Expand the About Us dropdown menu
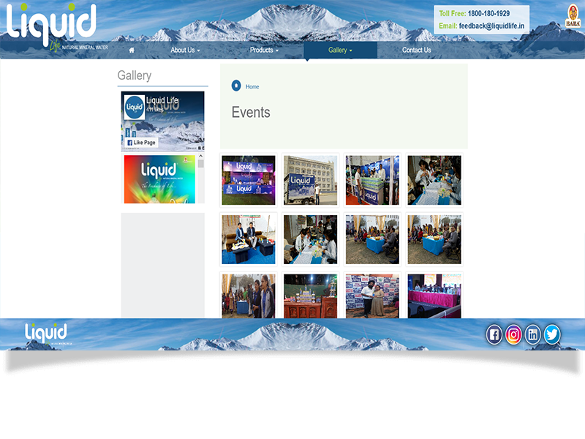The height and width of the screenshot is (439, 585). coord(186,50)
